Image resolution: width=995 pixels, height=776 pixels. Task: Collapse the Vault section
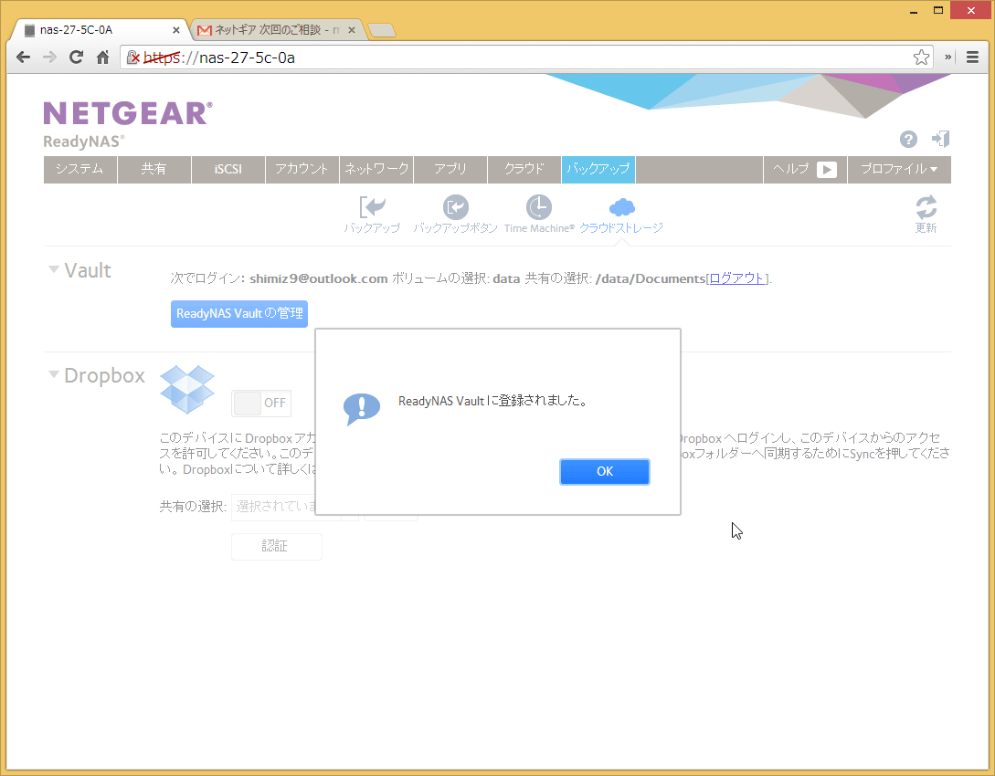[55, 270]
